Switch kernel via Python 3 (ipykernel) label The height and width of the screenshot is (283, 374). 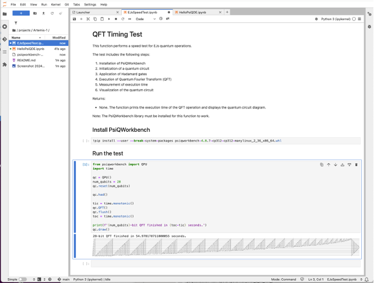[x=335, y=19]
